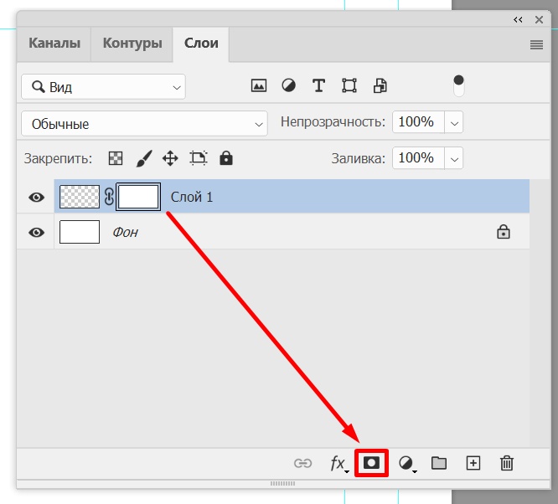Toggle the mask link chain on Слой 1
Viewport: 558px width, 504px height.
109,197
